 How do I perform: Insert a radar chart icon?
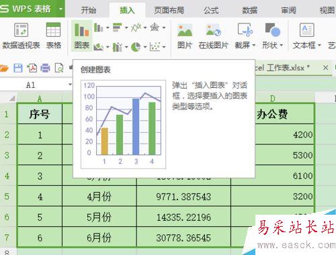[x=155, y=28]
